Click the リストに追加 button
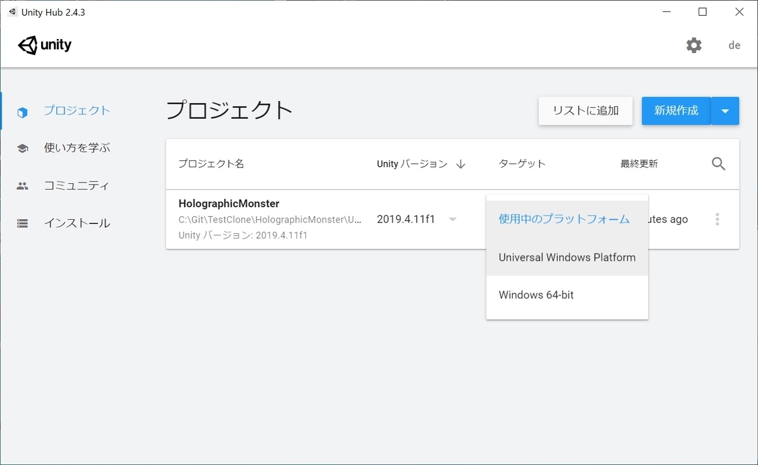Screen dimensions: 758x465 point(585,111)
